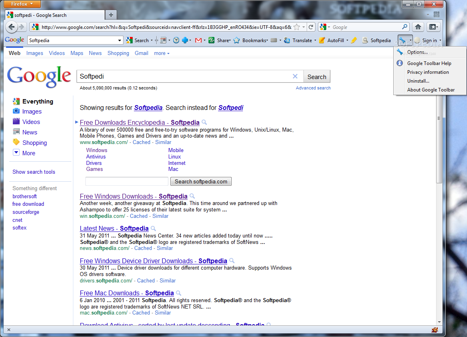Open the Maps link in top navigation
Image resolution: width=467 pixels, height=337 pixels.
tap(77, 53)
